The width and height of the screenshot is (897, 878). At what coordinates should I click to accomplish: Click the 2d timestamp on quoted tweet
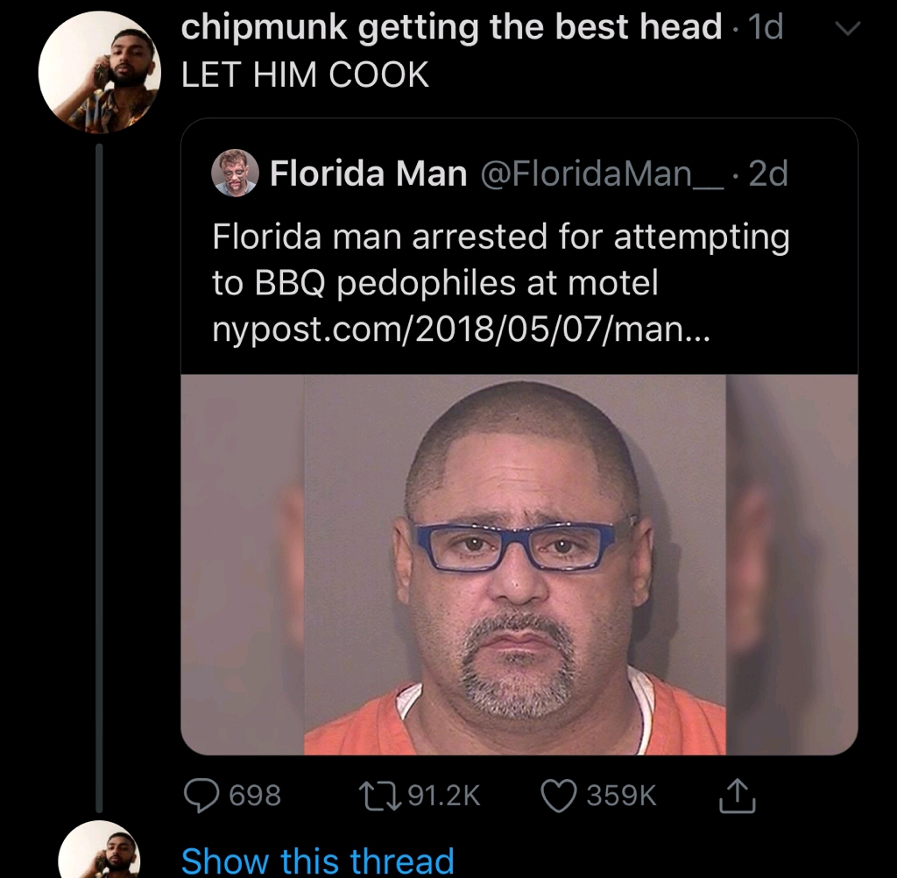pos(770,173)
